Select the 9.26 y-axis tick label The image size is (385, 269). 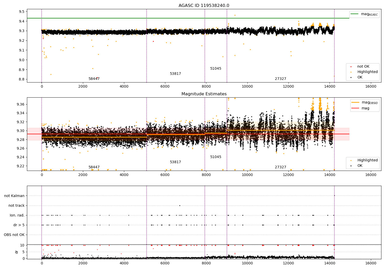21,148
